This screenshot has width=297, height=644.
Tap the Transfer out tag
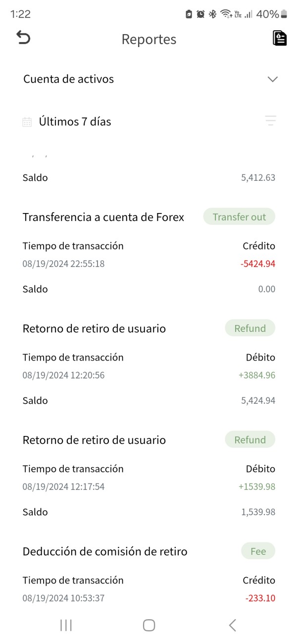(x=239, y=217)
